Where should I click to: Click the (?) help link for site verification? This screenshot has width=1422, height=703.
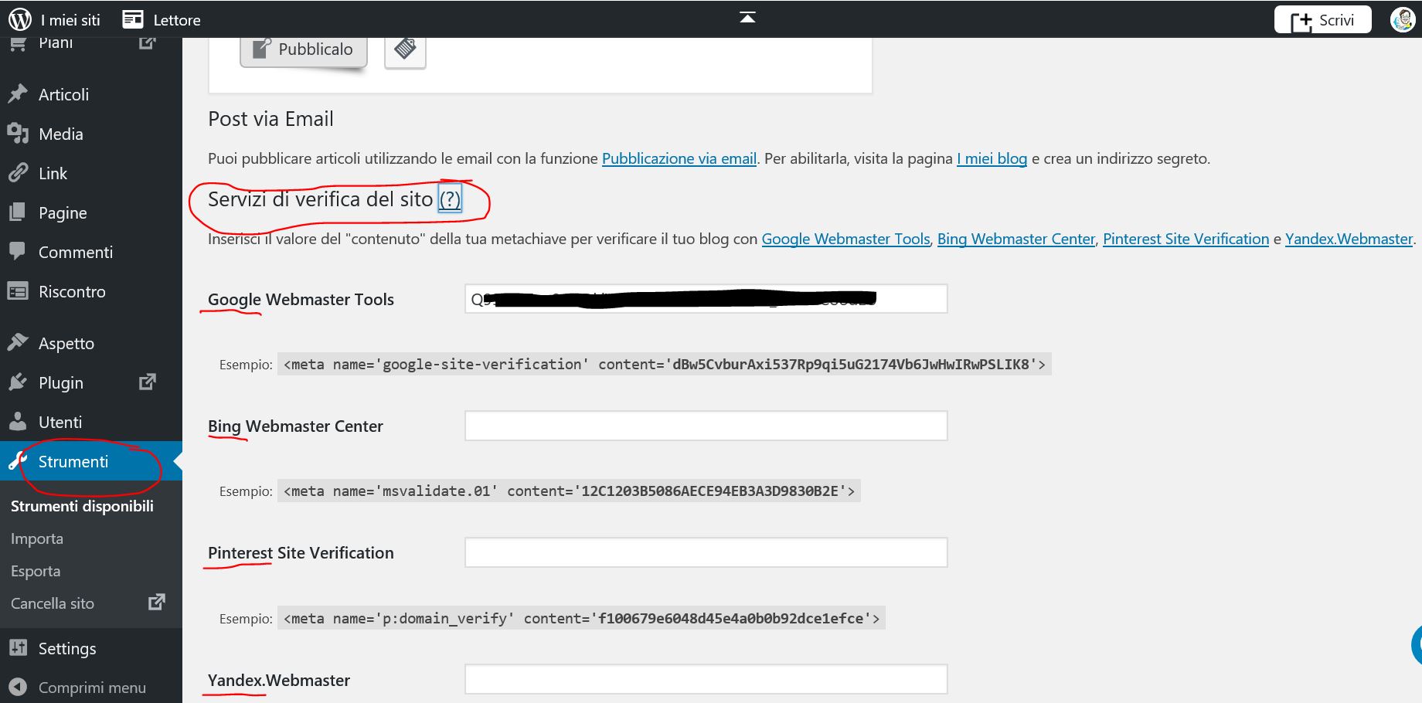pyautogui.click(x=450, y=199)
